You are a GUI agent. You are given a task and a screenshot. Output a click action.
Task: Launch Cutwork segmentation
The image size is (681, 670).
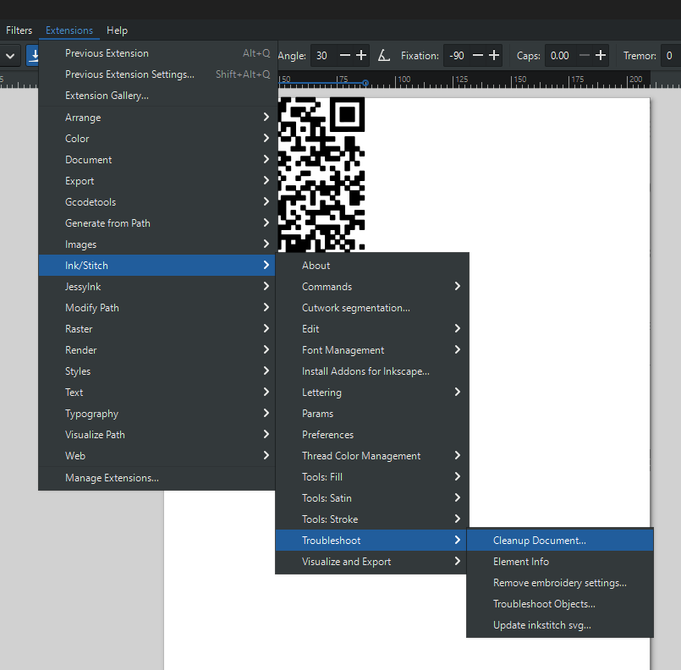(372, 307)
